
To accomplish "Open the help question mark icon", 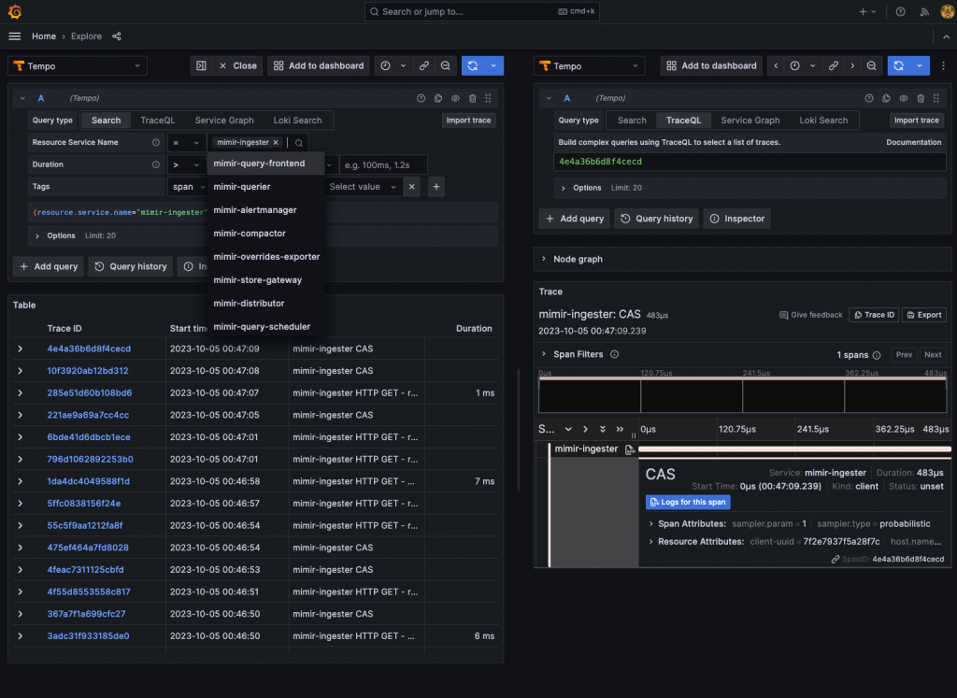I will pyautogui.click(x=900, y=12).
